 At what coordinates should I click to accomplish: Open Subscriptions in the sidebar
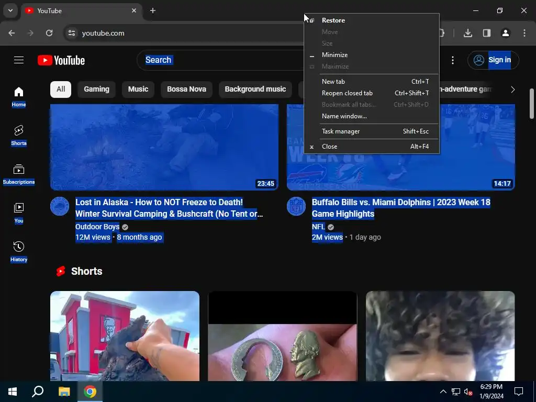pos(19,174)
